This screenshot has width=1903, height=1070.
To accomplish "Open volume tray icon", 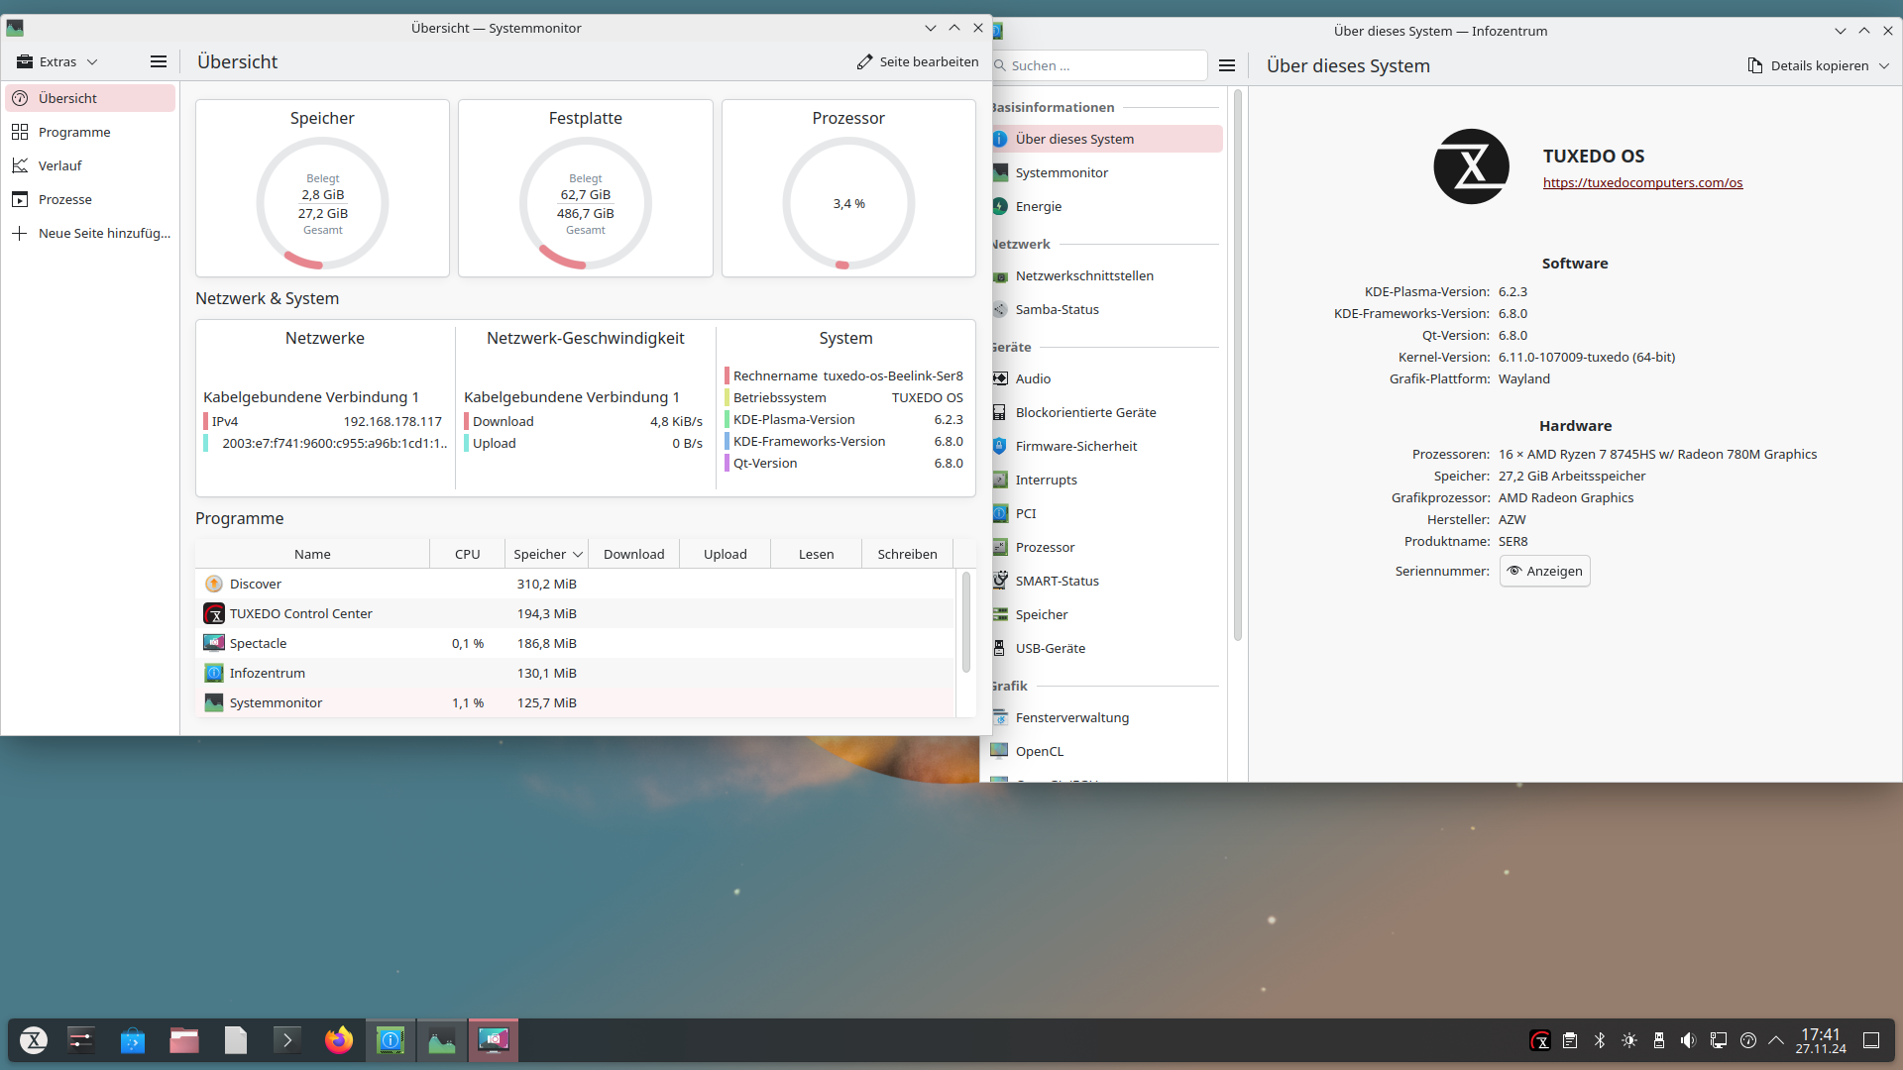I will tap(1688, 1040).
